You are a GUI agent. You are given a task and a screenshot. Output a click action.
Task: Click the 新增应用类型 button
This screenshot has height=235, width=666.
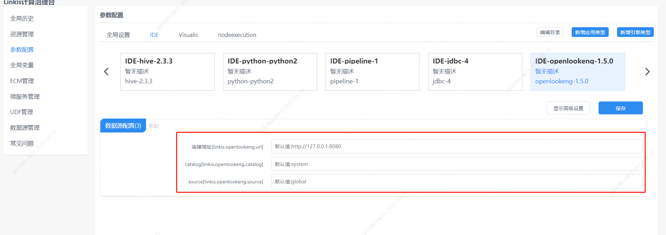[x=590, y=32]
